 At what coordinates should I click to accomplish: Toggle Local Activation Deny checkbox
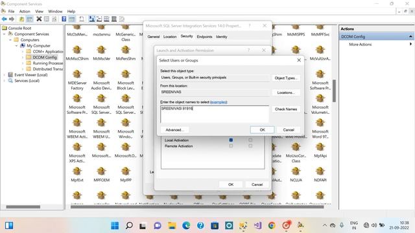tap(250, 140)
